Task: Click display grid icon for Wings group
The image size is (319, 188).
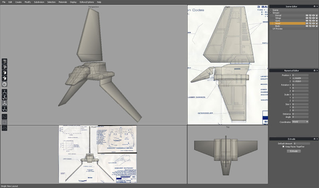Action: (x=307, y=18)
